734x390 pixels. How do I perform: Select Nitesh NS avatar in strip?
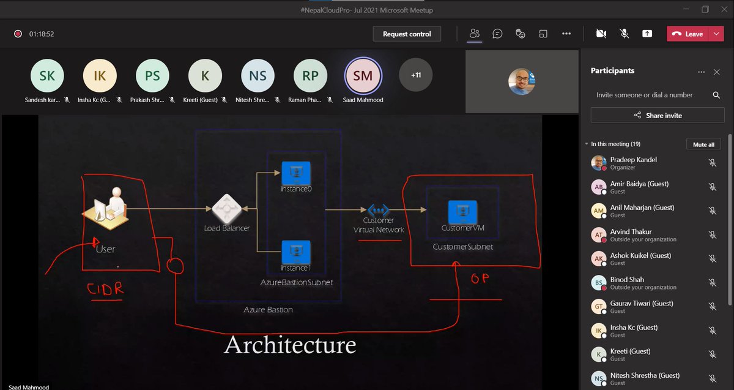point(258,75)
